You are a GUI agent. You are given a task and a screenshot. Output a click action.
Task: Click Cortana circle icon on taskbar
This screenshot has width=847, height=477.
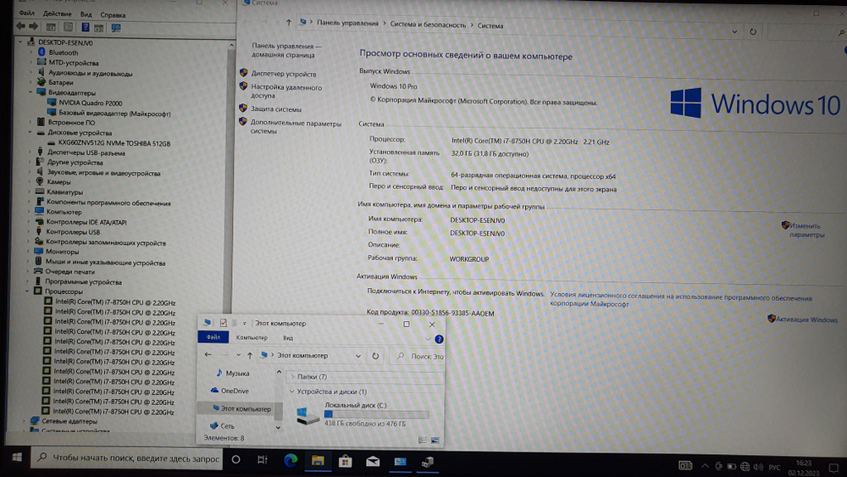[x=235, y=459]
